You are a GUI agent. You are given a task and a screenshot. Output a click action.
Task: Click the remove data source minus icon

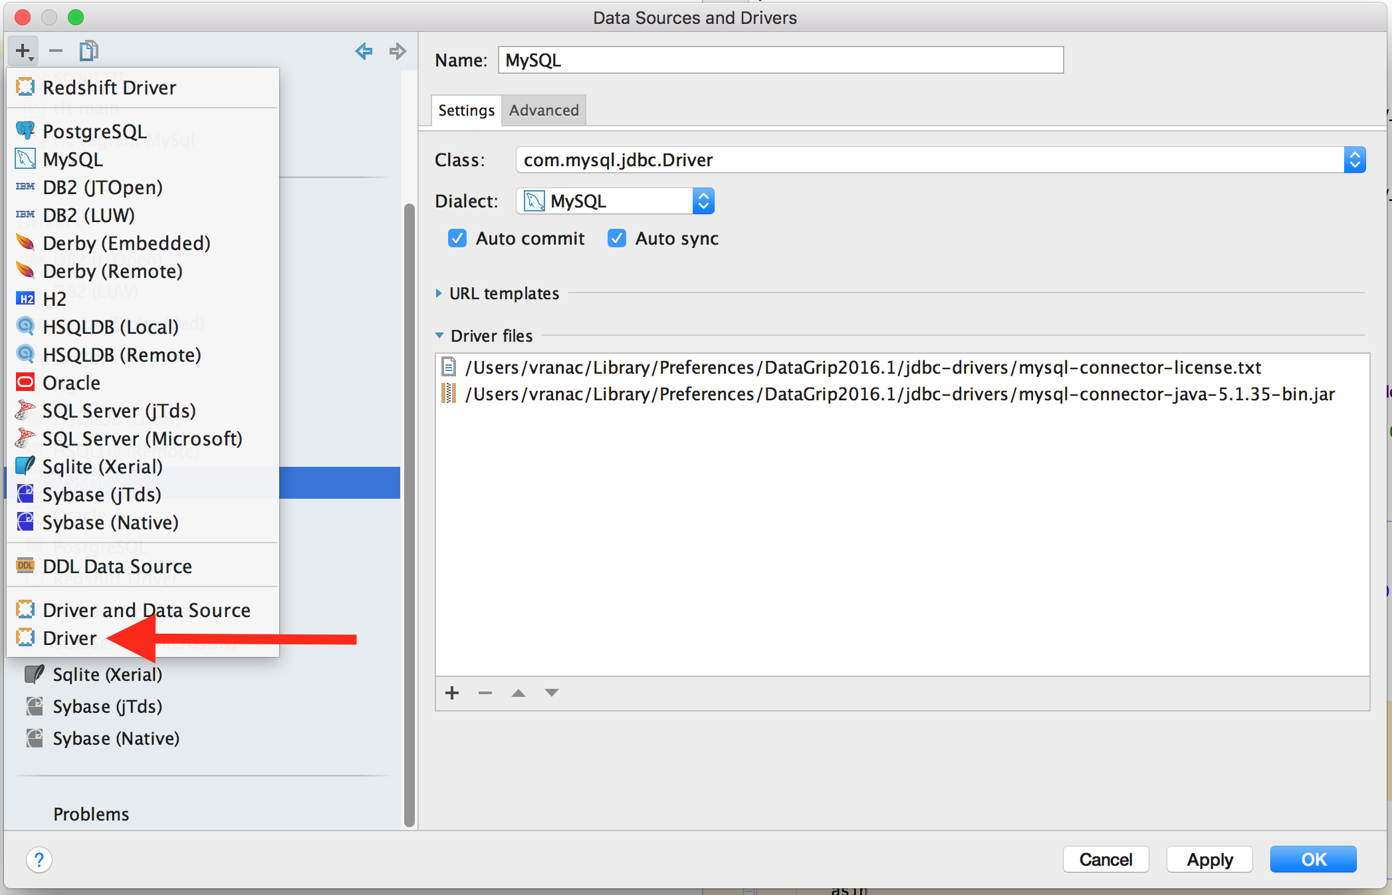(56, 51)
